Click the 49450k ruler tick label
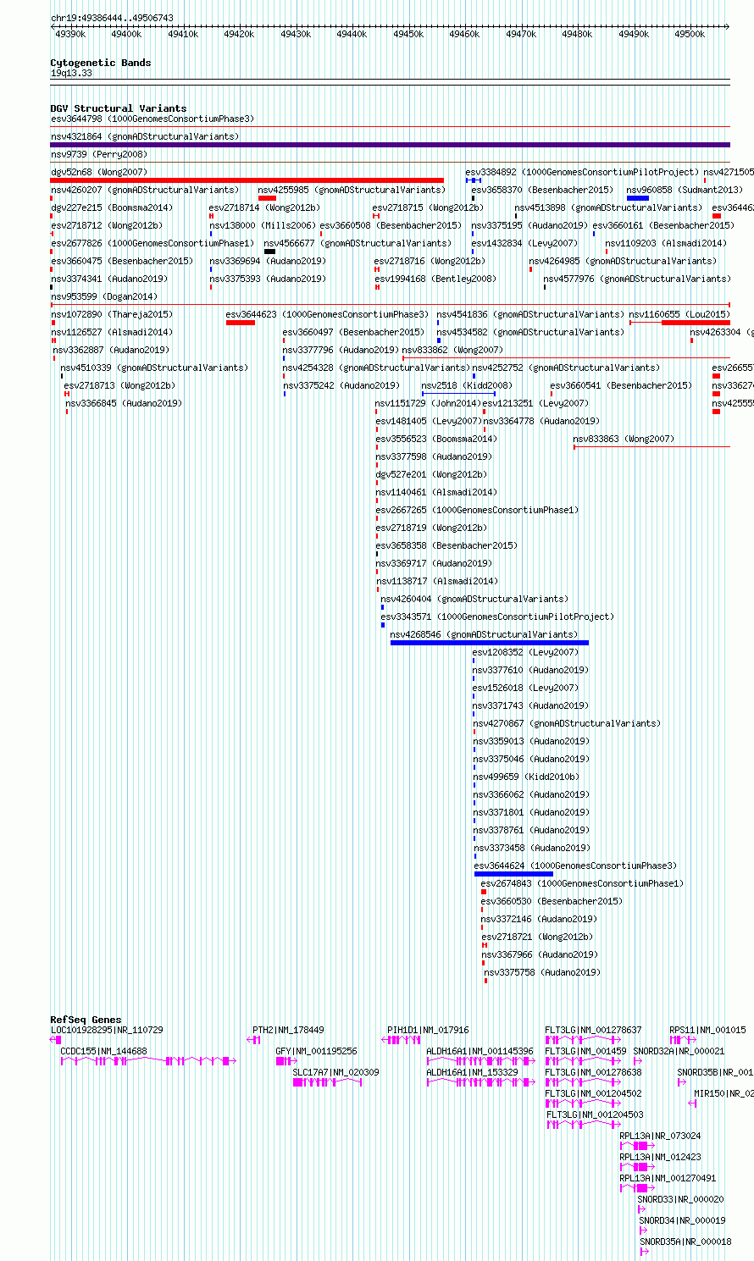The image size is (754, 1261). click(x=408, y=34)
